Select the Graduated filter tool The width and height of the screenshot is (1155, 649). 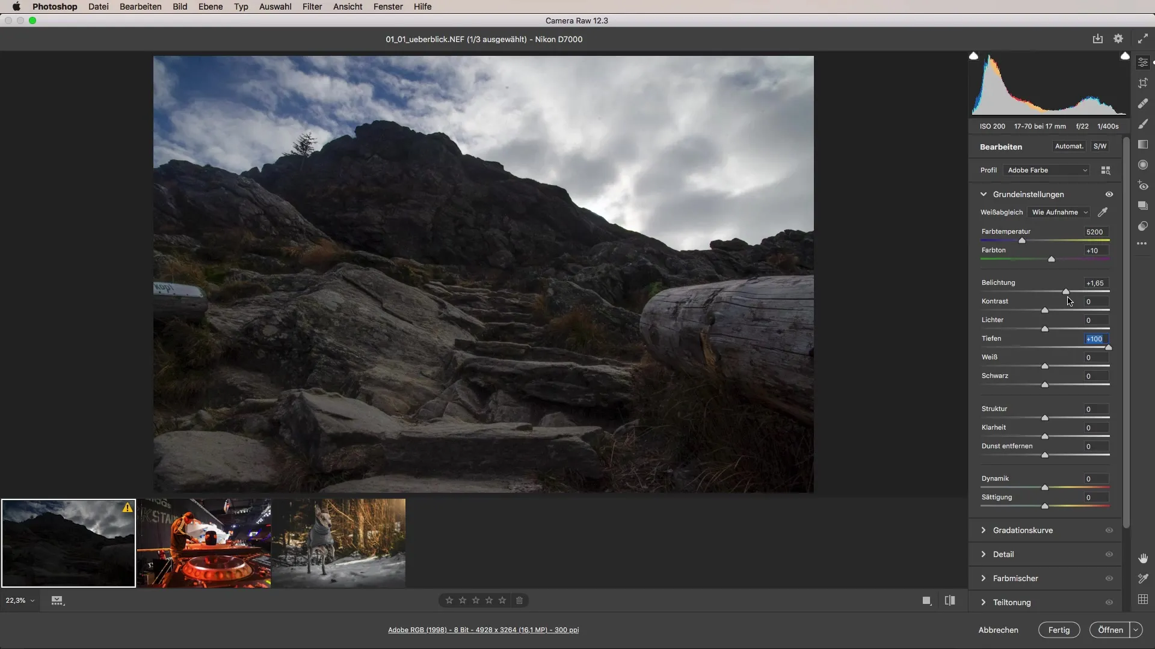[1143, 144]
